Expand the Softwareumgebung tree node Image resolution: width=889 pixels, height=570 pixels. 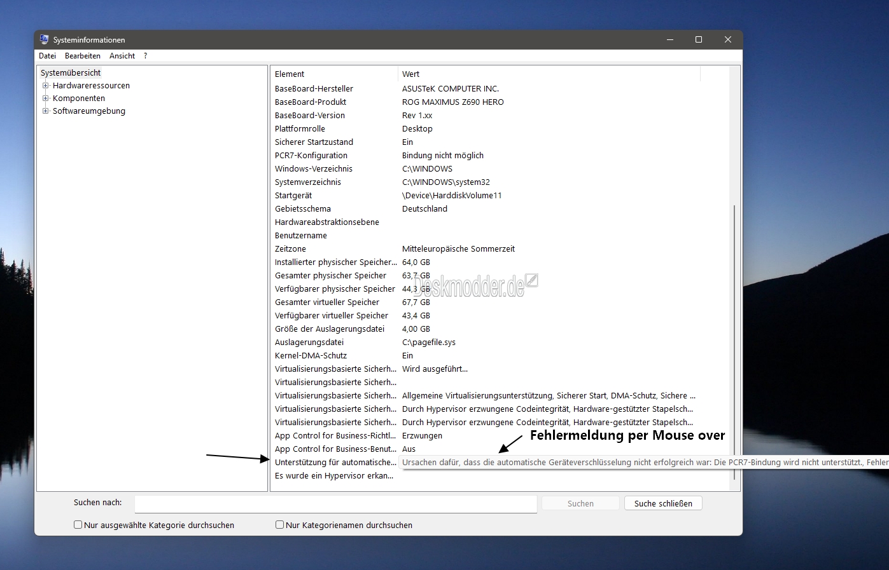click(46, 111)
